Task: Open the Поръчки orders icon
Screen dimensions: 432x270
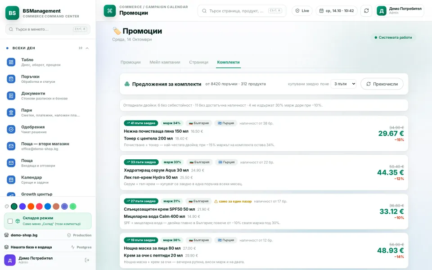Action: 11,79
